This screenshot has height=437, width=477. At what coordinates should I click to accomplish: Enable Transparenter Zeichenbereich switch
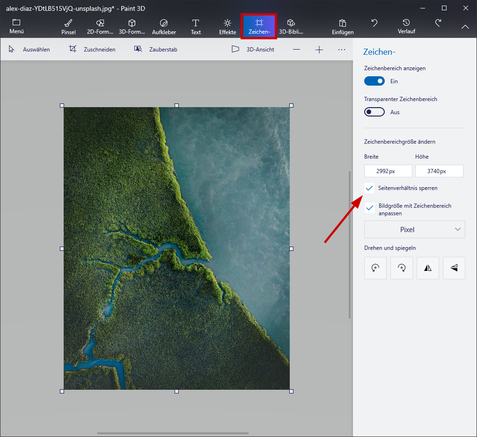point(374,112)
